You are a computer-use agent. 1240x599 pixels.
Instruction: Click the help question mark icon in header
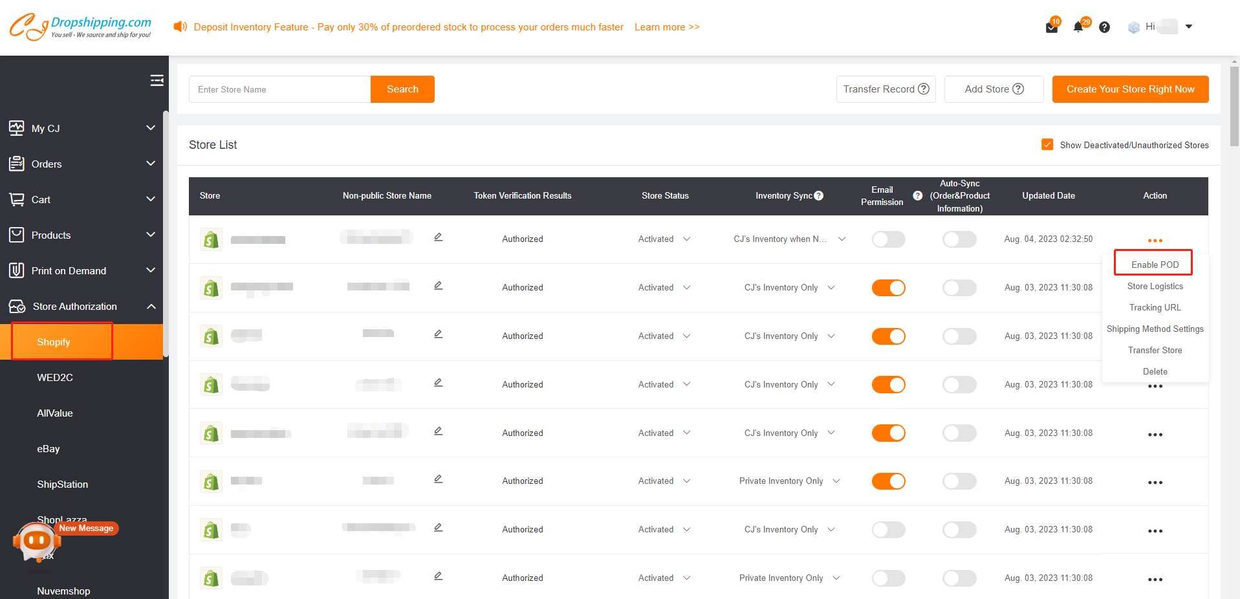pos(1104,27)
